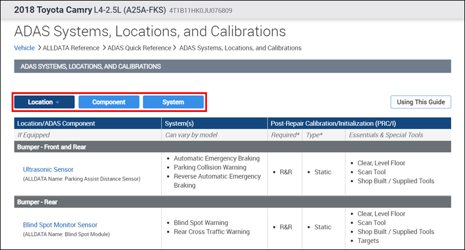Click the Parking Collision Warning list item

pyautogui.click(x=210, y=167)
